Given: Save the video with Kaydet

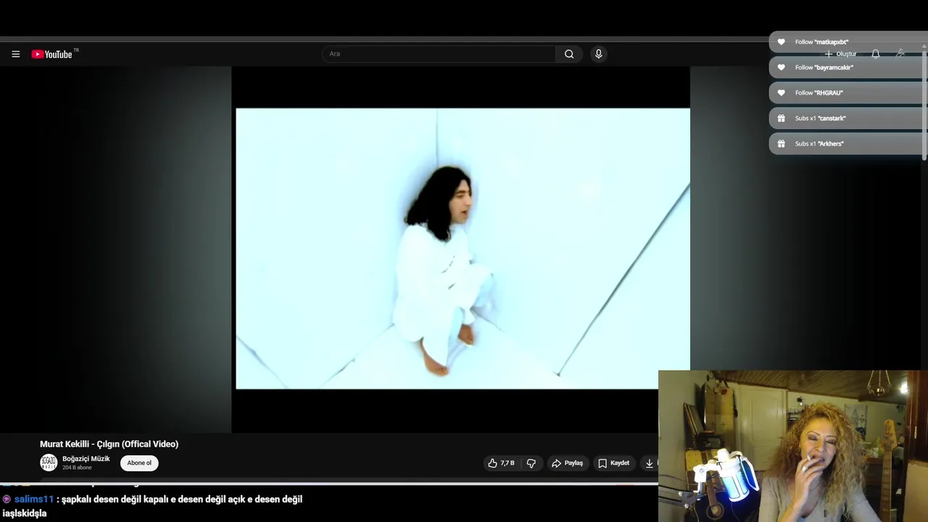Looking at the screenshot, I should [613, 463].
